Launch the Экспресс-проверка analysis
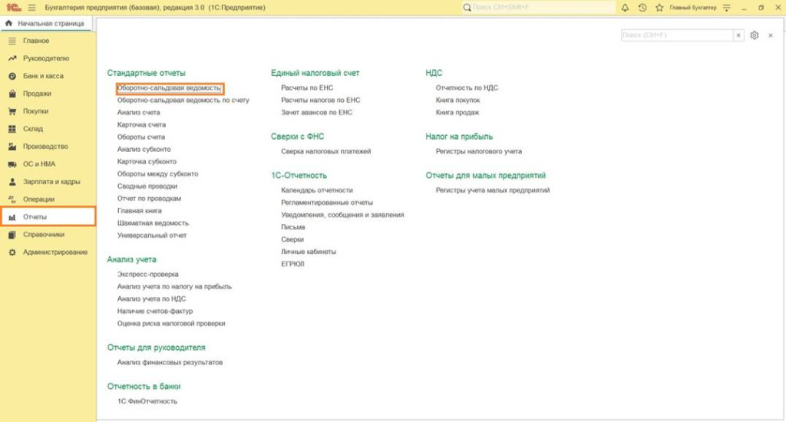 (x=147, y=274)
